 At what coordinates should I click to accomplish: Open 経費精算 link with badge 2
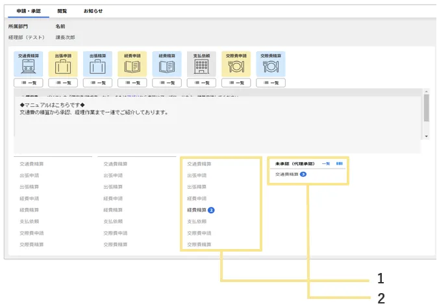197,210
